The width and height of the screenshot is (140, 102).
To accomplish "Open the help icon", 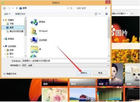I will click(x=106, y=14).
